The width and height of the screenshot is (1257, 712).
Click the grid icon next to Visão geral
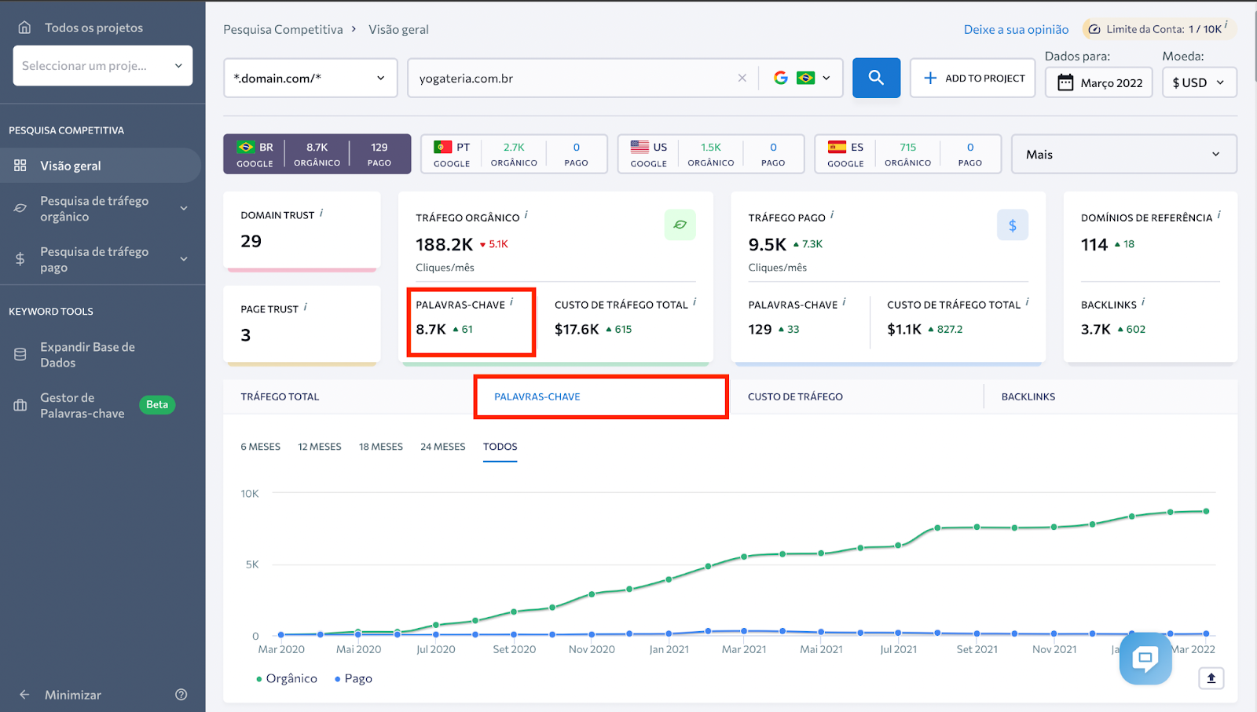point(20,166)
